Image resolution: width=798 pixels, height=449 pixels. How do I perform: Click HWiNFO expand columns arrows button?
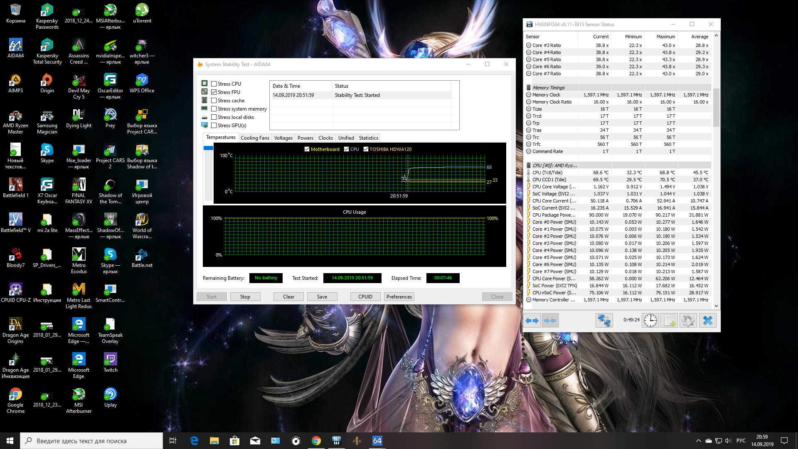(x=532, y=321)
